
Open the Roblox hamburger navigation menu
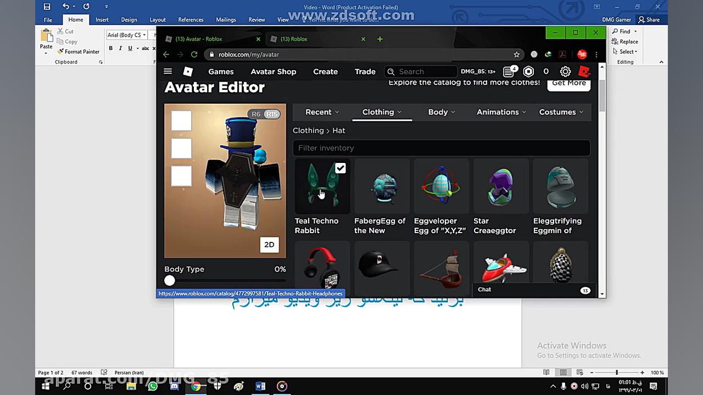pyautogui.click(x=168, y=71)
